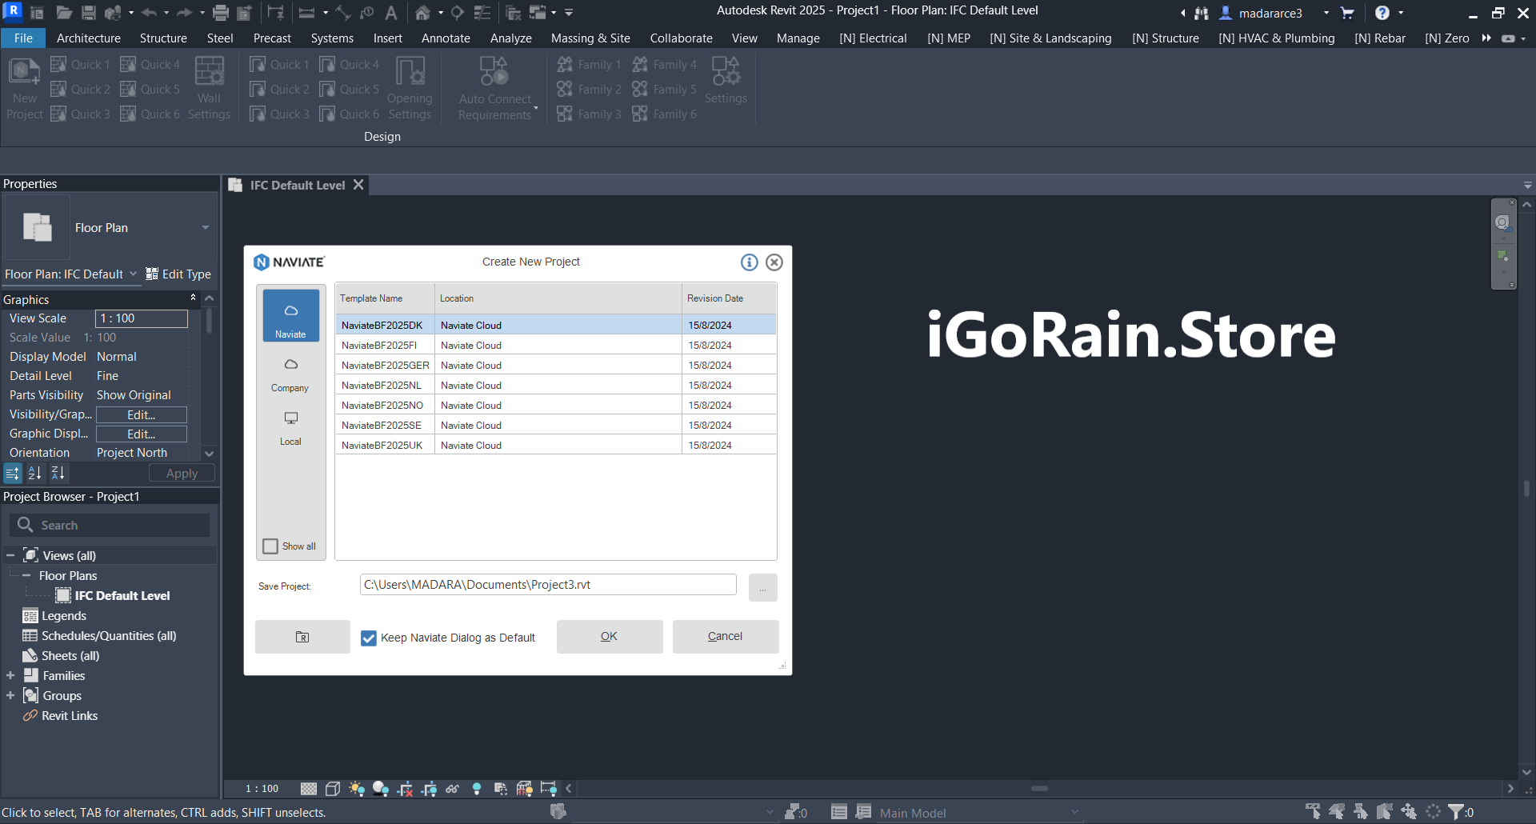This screenshot has width=1536, height=824.
Task: Uncheck Keep Naviate Dialog as Default
Action: [x=369, y=638]
